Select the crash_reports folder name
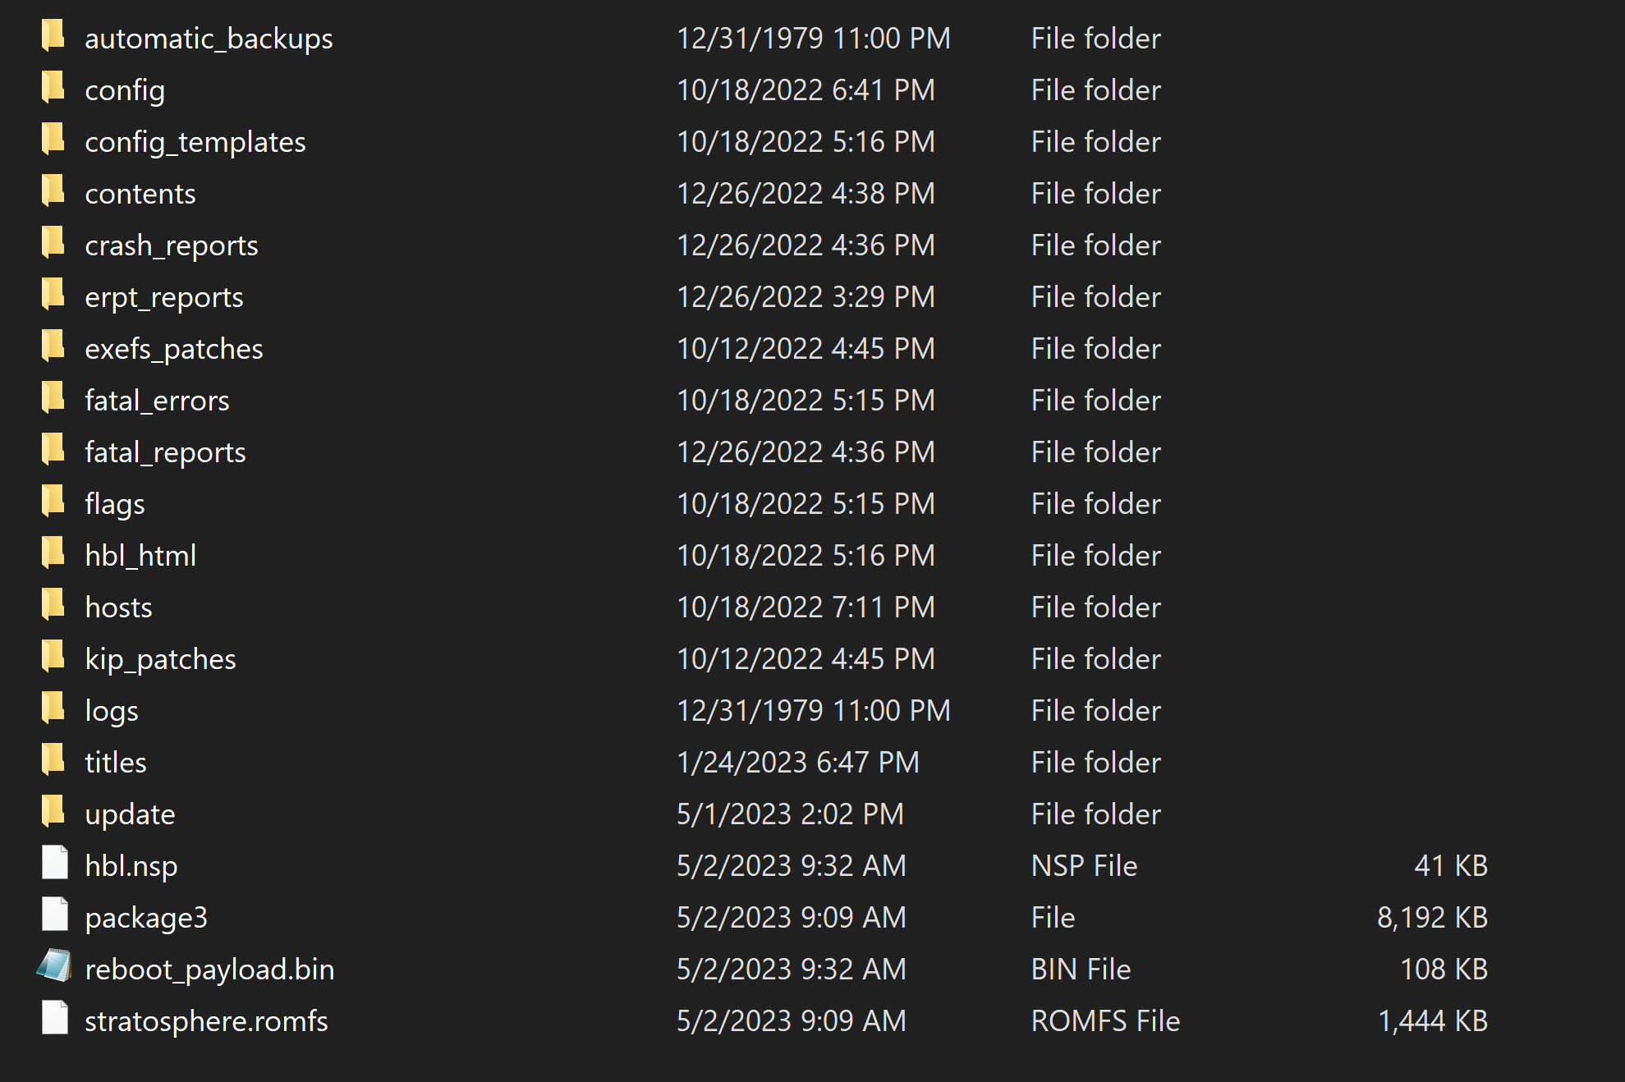The height and width of the screenshot is (1082, 1625). 172,245
